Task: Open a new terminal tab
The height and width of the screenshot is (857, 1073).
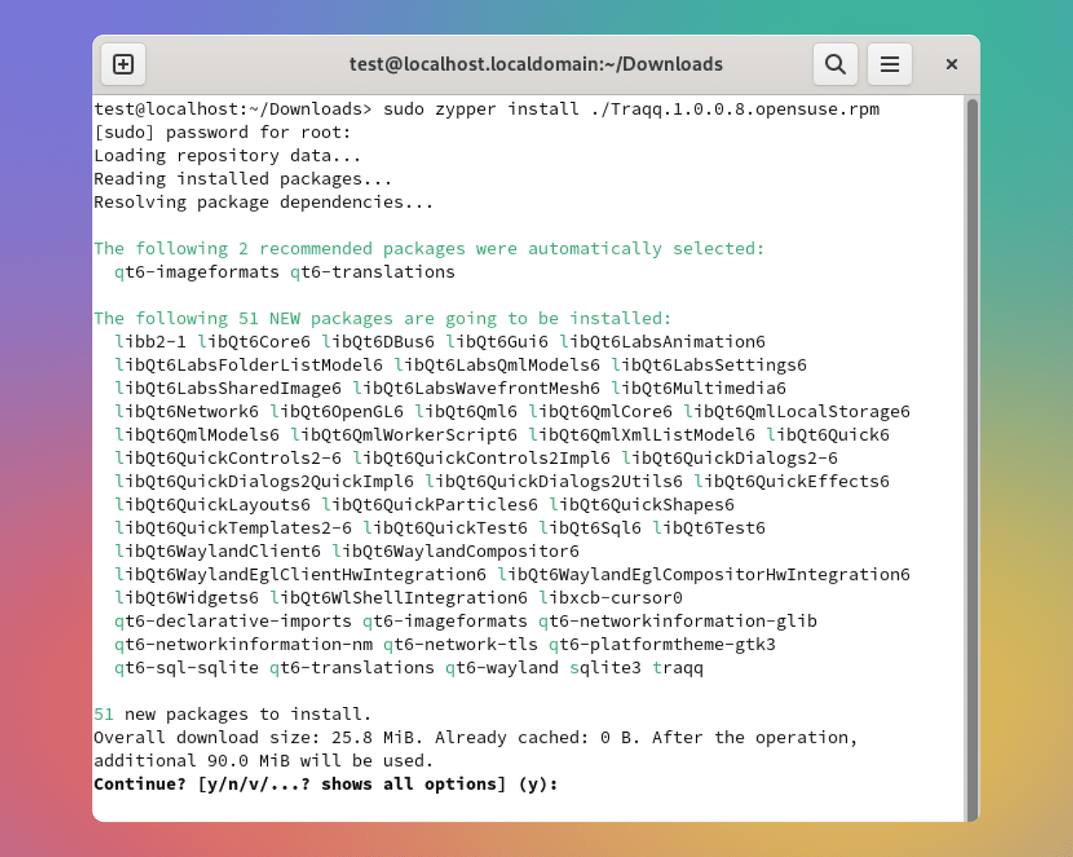Action: click(123, 64)
